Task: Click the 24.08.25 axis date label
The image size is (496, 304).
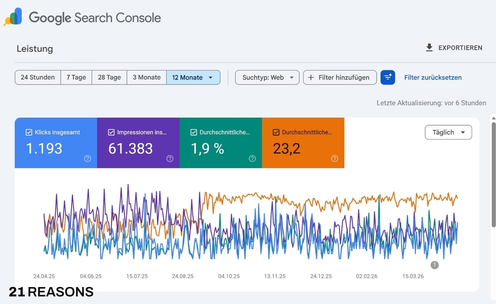Action: click(x=183, y=276)
